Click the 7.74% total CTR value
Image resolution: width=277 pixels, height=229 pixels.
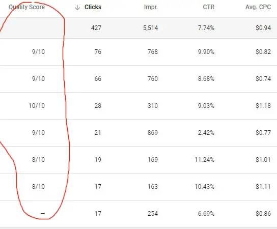(206, 27)
